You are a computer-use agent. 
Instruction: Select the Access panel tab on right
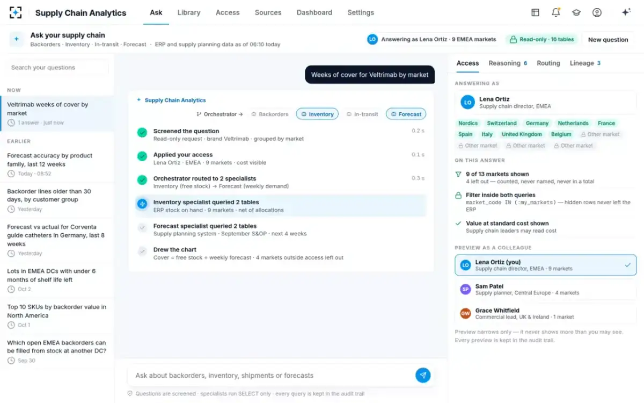click(x=467, y=63)
